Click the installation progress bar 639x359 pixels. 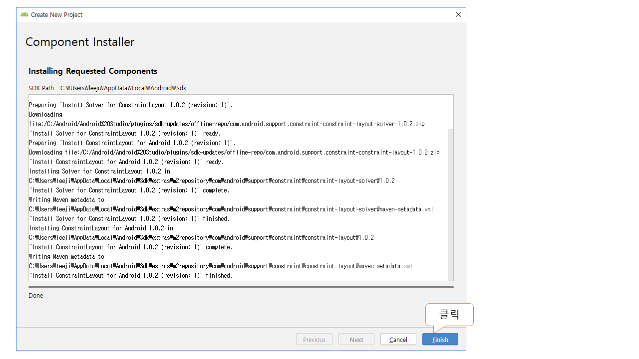click(241, 287)
